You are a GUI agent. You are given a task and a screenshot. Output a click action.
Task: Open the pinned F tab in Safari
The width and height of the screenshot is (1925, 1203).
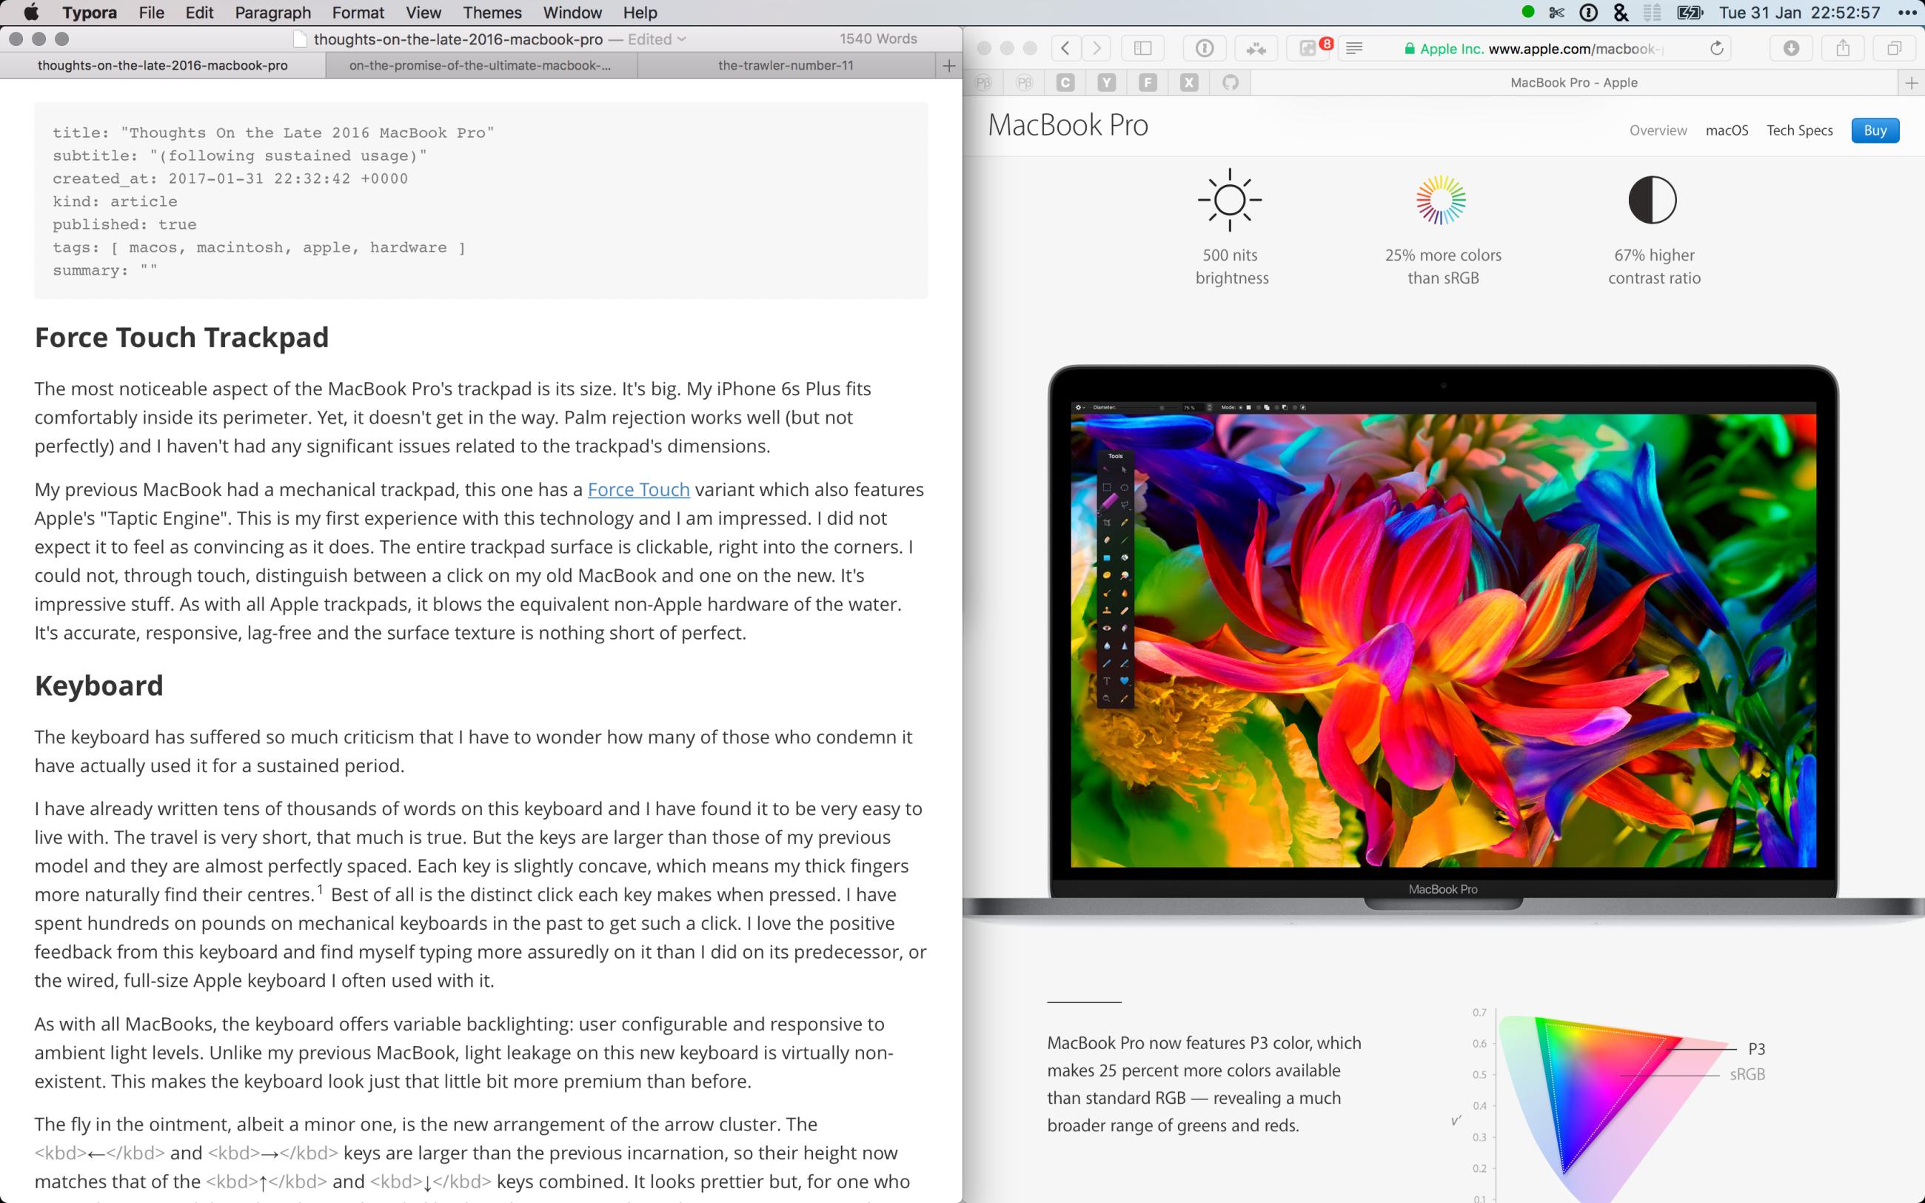pos(1148,82)
